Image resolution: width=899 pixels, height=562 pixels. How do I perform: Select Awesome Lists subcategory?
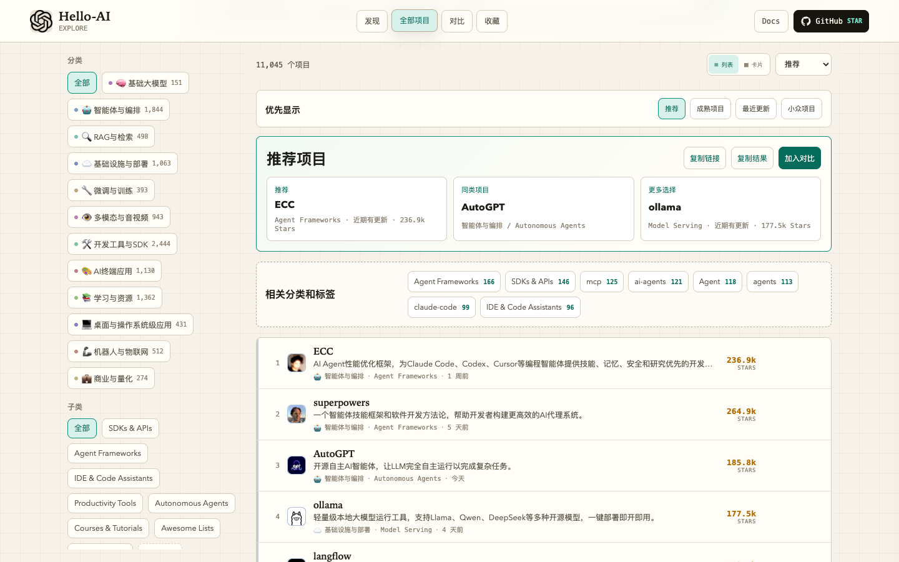click(x=187, y=528)
